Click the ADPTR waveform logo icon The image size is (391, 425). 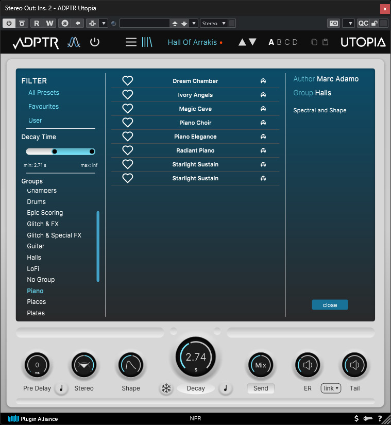[x=74, y=42]
